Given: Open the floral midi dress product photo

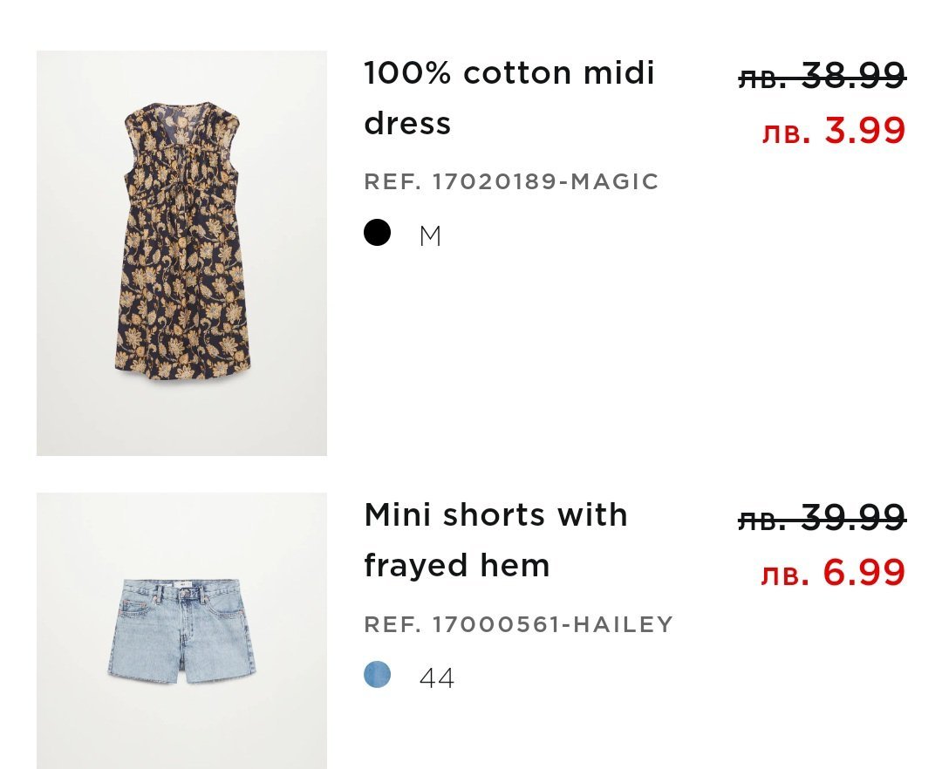Looking at the screenshot, I should [x=181, y=253].
